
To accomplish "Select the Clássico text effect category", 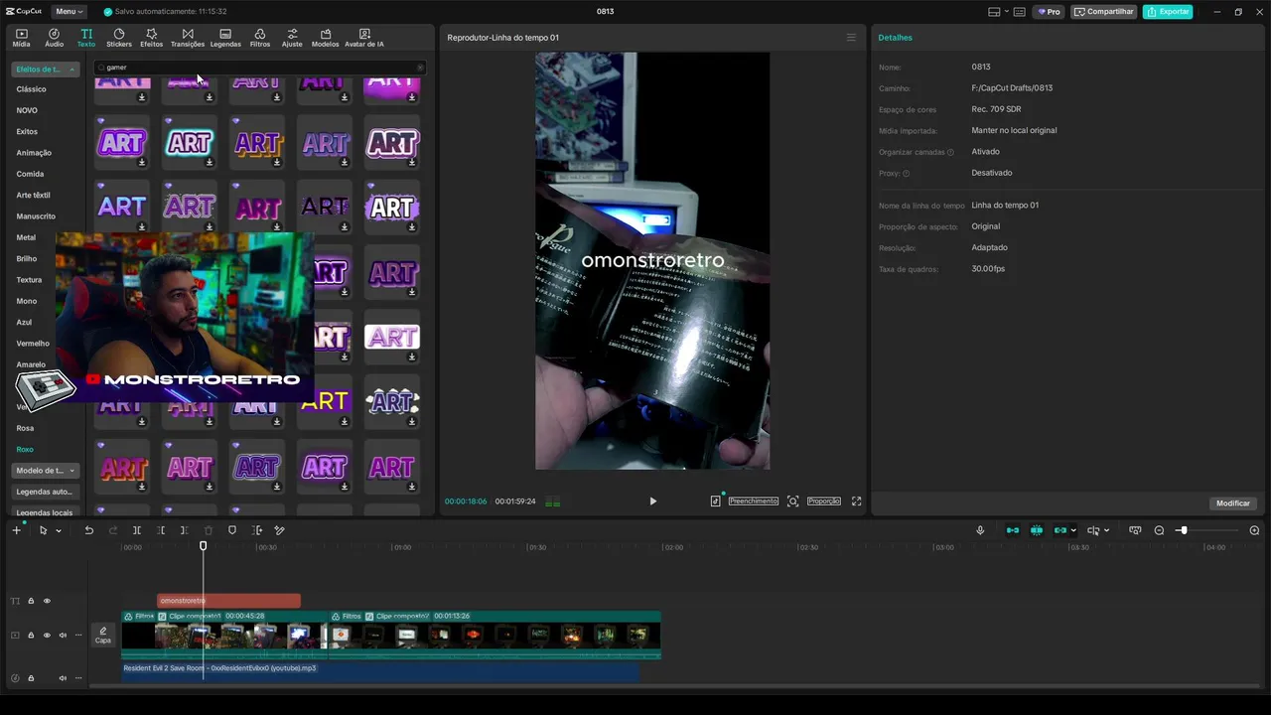I will point(31,89).
